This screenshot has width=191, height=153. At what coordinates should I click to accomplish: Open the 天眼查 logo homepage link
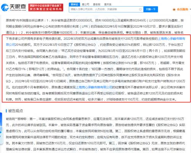[x=14, y=7]
